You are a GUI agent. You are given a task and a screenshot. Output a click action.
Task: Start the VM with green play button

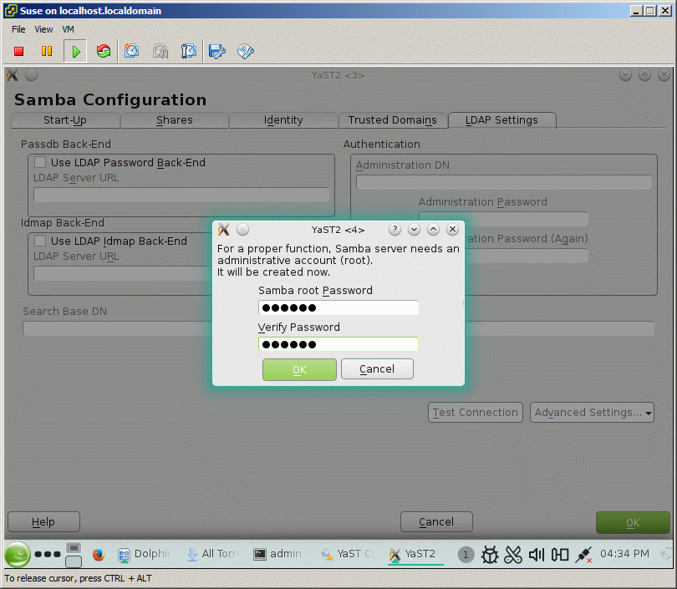(75, 51)
